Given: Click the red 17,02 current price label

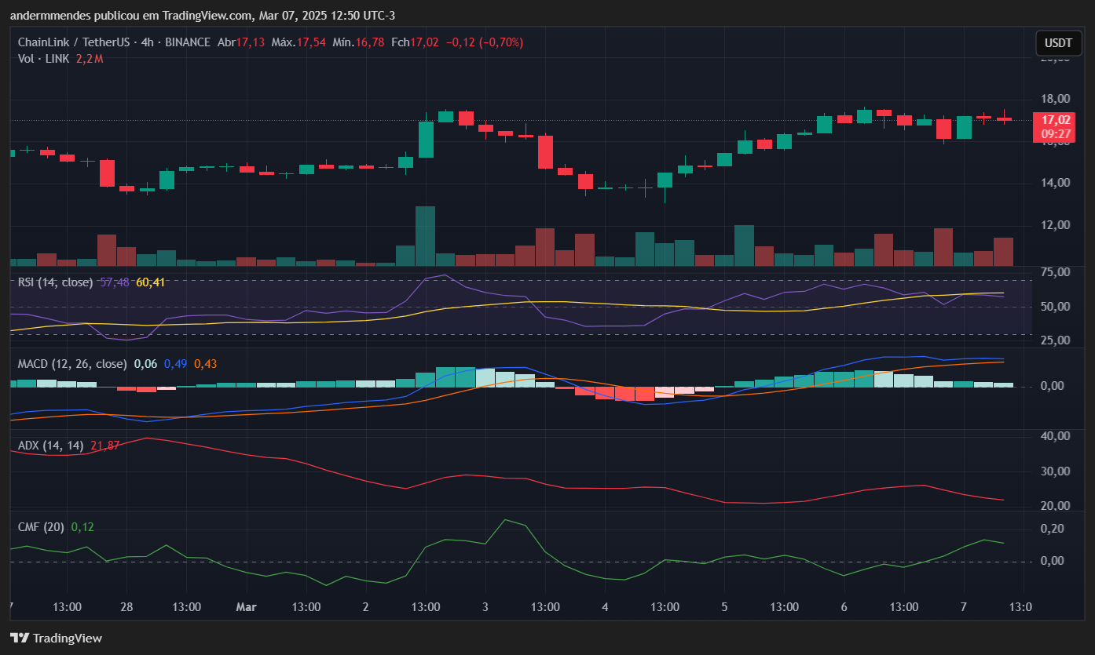Looking at the screenshot, I should pyautogui.click(x=1054, y=120).
